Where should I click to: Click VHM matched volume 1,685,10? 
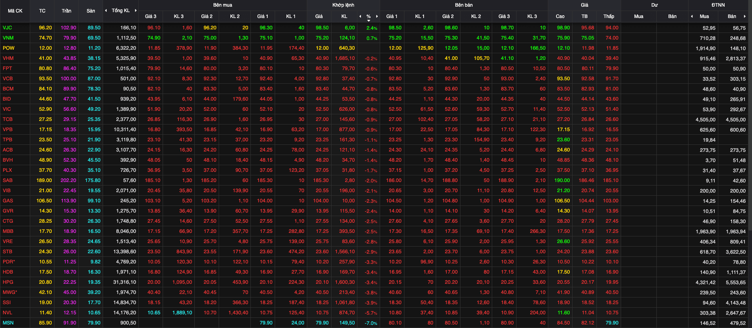click(345, 58)
